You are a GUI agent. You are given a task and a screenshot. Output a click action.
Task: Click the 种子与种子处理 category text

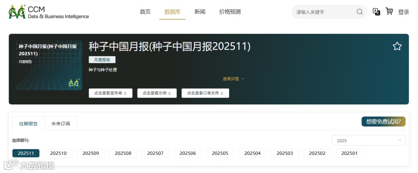click(x=103, y=70)
